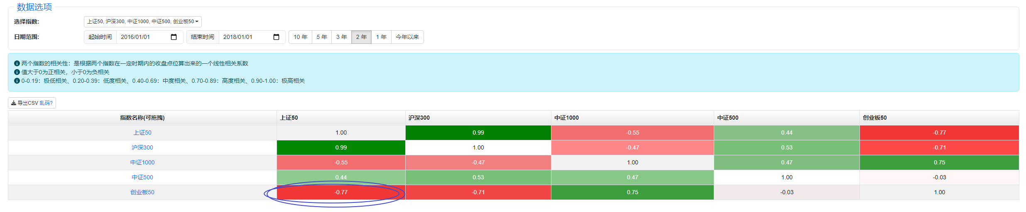Click the 沪深300 column header

click(478, 118)
